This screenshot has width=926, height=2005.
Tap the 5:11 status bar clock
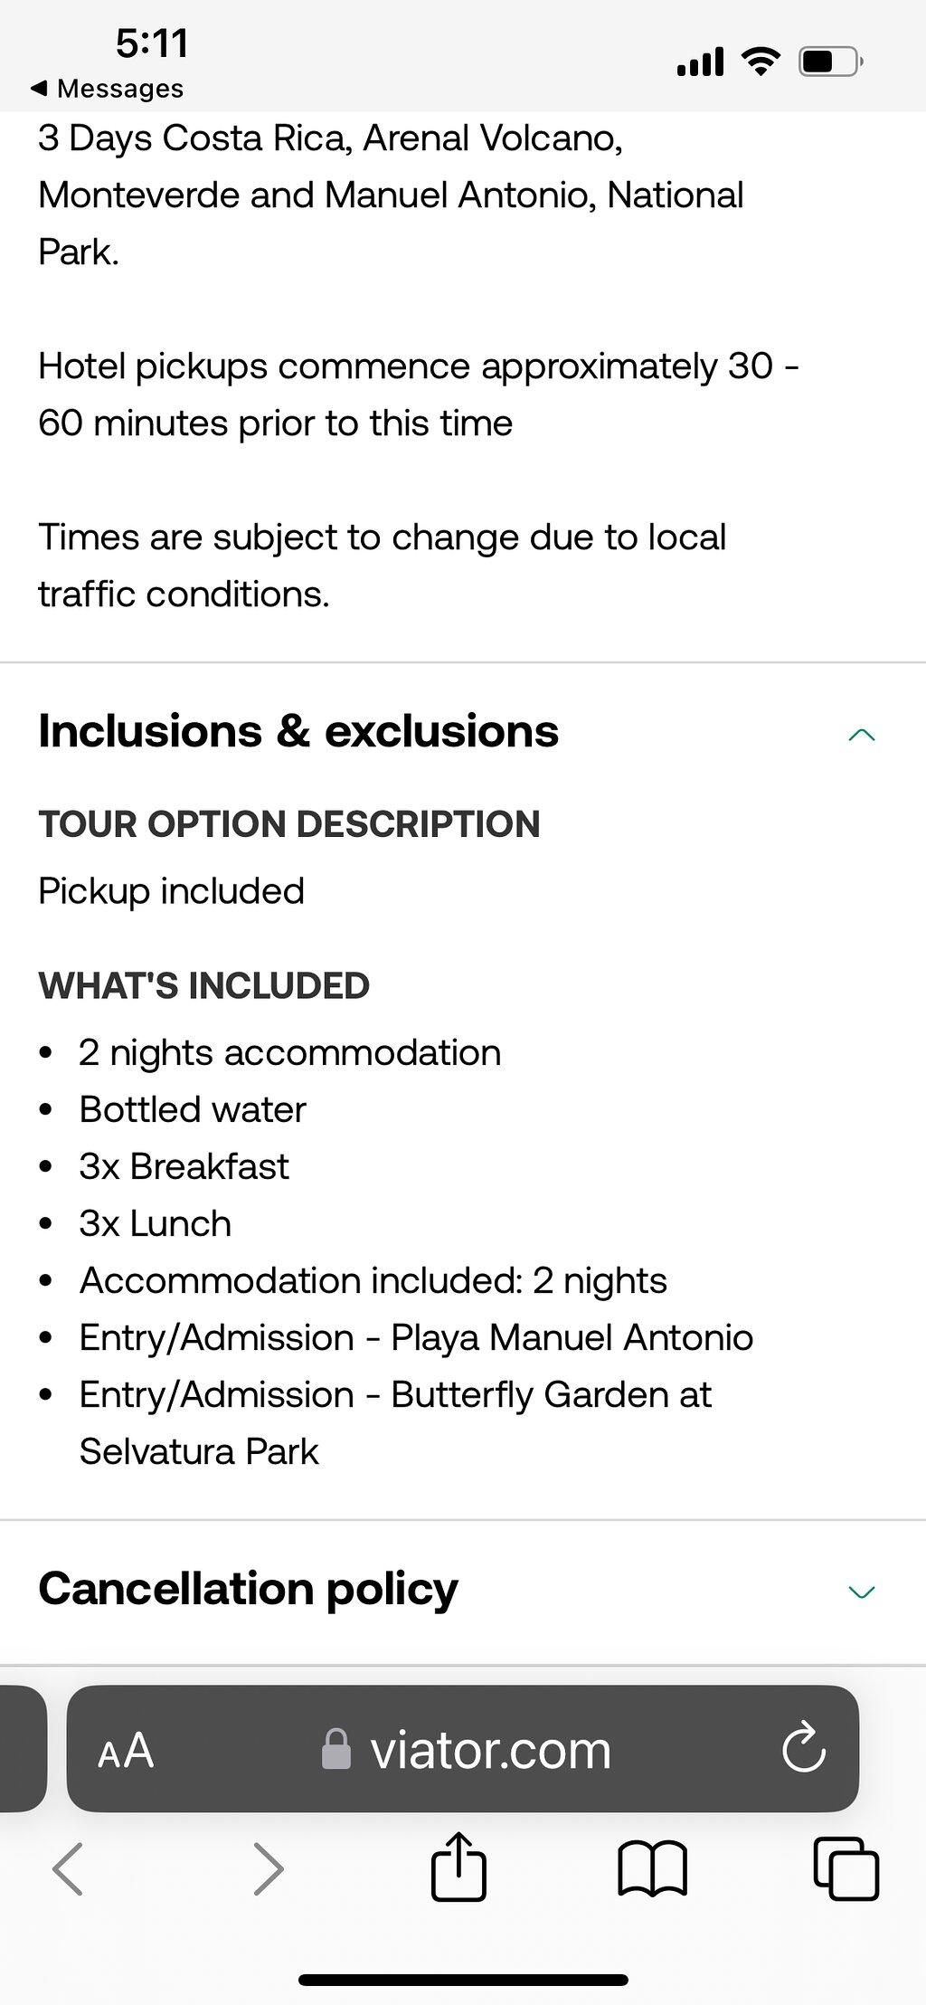[x=152, y=43]
